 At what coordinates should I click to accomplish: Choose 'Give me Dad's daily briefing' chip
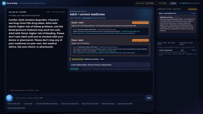click(x=16, y=108)
